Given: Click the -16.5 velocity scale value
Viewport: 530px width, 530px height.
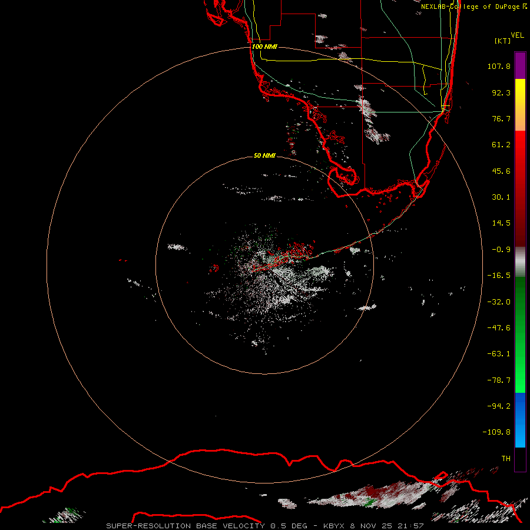Looking at the screenshot, I should (x=499, y=276).
